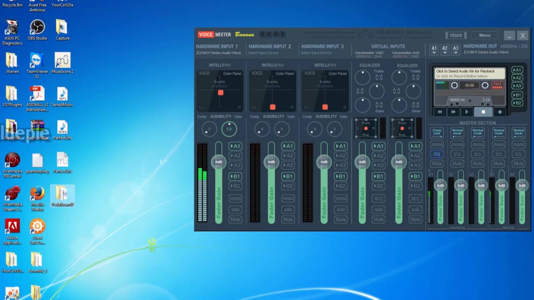Image resolution: width=534 pixels, height=300 pixels.
Task: Click Voicemeeter VAIO Treble EQ knob
Action: [x=362, y=77]
